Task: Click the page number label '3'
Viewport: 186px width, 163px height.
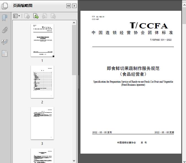Action: pyautogui.click(x=42, y=144)
